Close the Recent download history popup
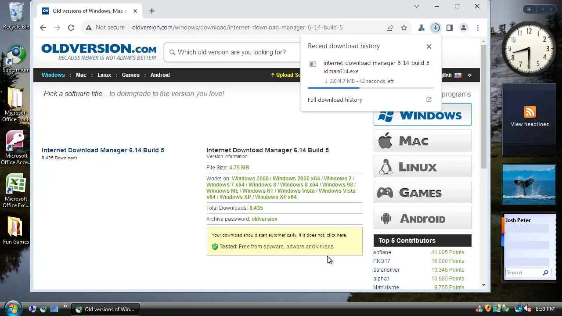562x316 pixels. 429,47
